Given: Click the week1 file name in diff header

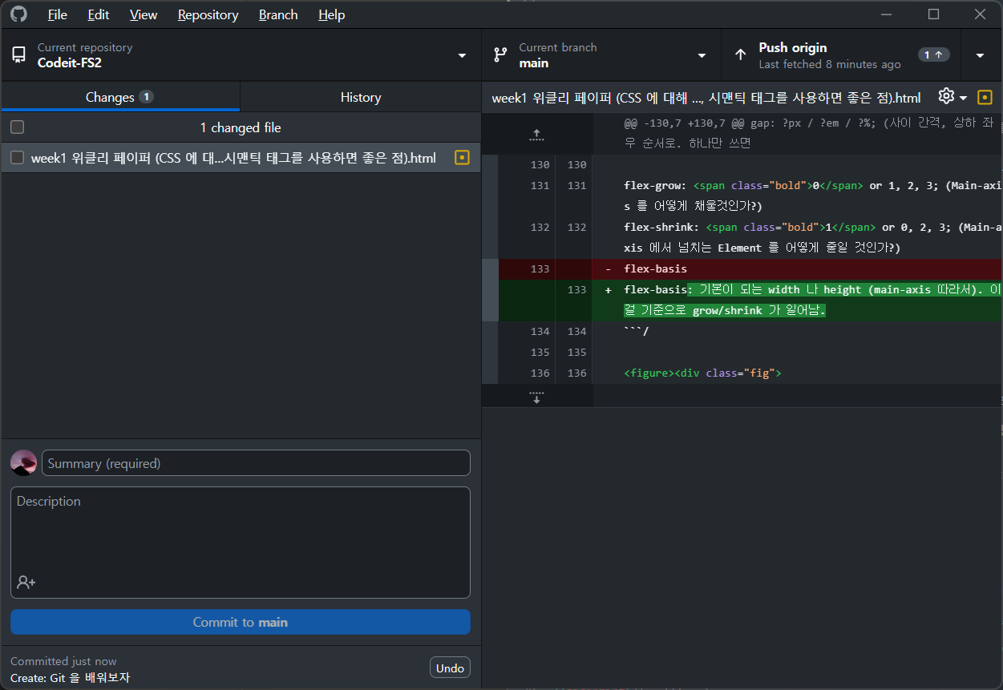Looking at the screenshot, I should coord(706,98).
